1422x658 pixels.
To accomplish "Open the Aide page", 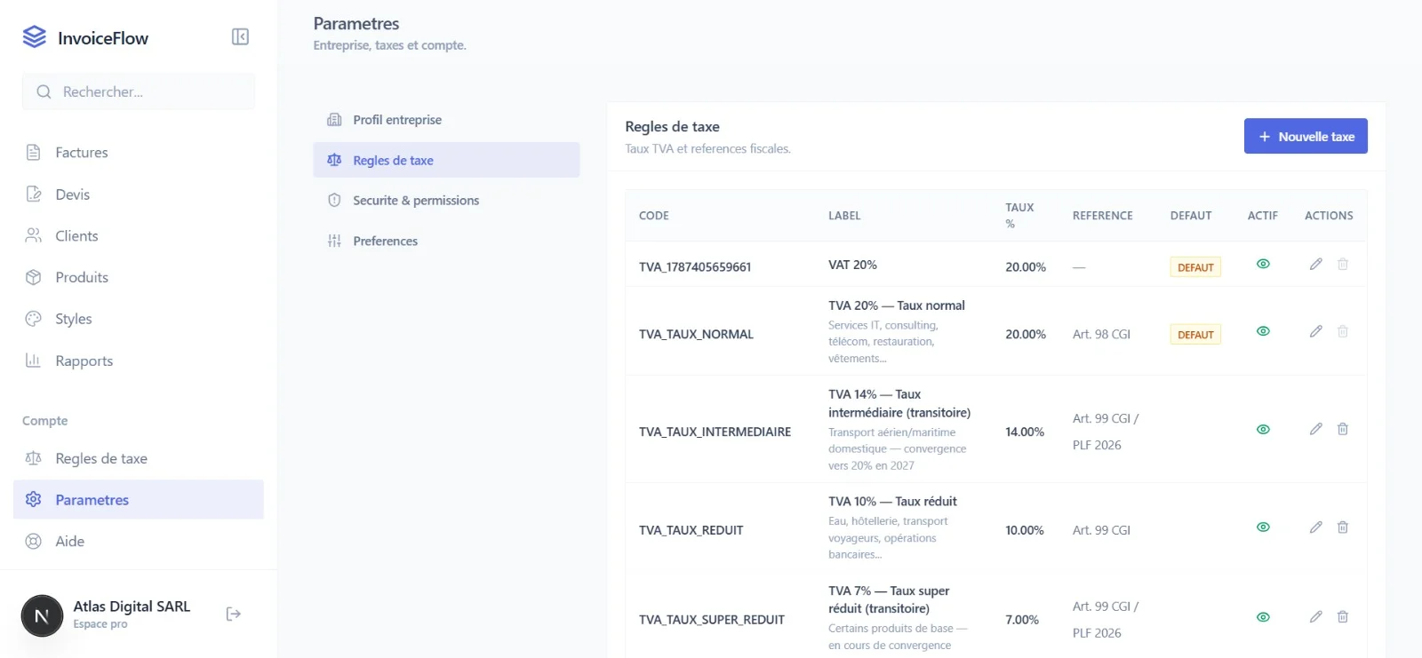I will (139, 542).
